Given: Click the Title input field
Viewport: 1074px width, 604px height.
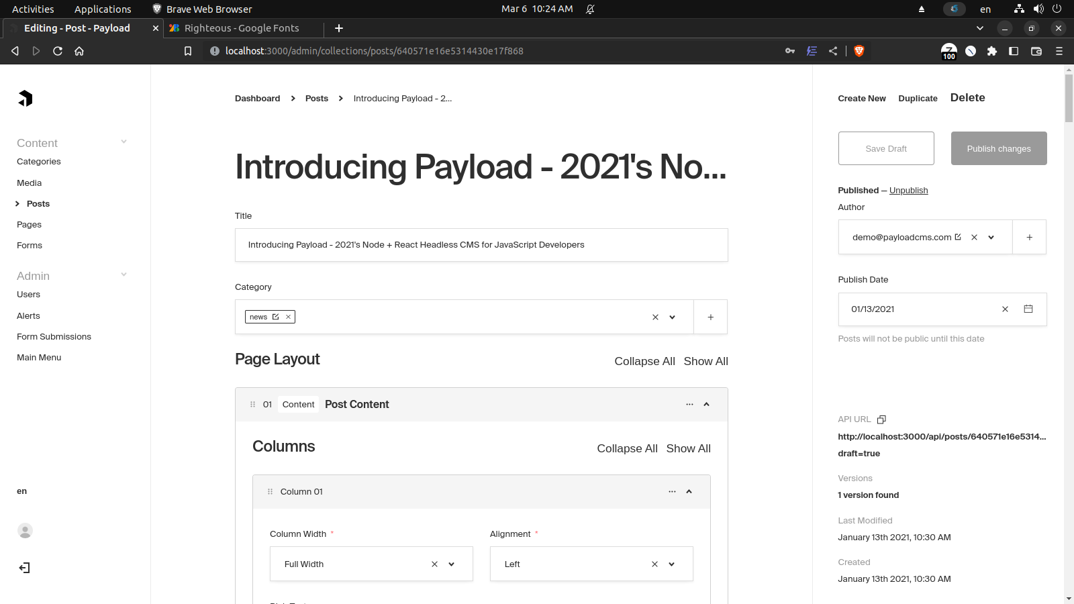Looking at the screenshot, I should pyautogui.click(x=481, y=245).
